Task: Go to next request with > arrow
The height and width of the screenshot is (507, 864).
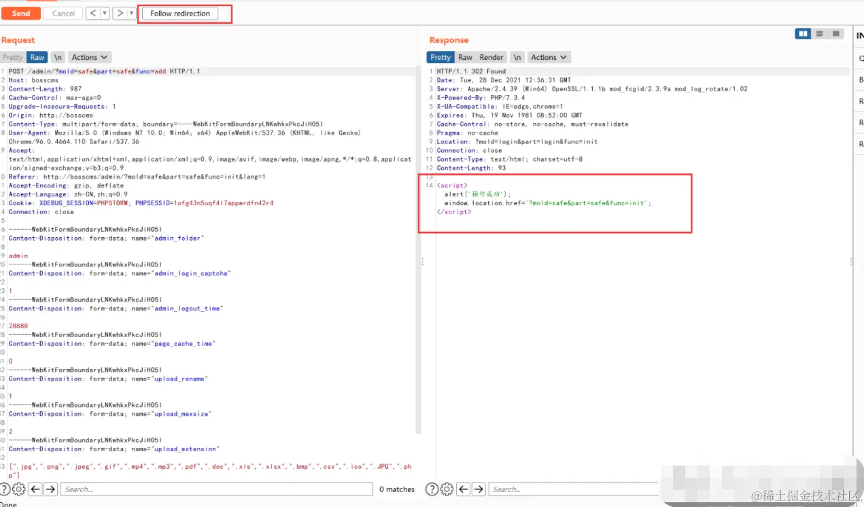Action: click(120, 13)
